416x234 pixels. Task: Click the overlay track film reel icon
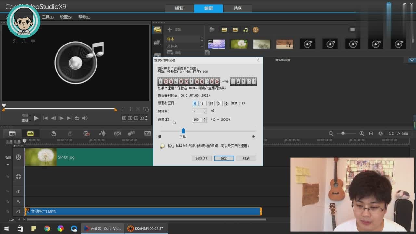(18, 176)
